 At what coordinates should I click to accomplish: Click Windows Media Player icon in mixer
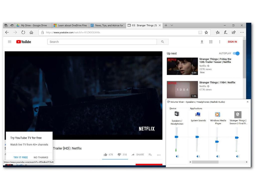(x=217, y=114)
